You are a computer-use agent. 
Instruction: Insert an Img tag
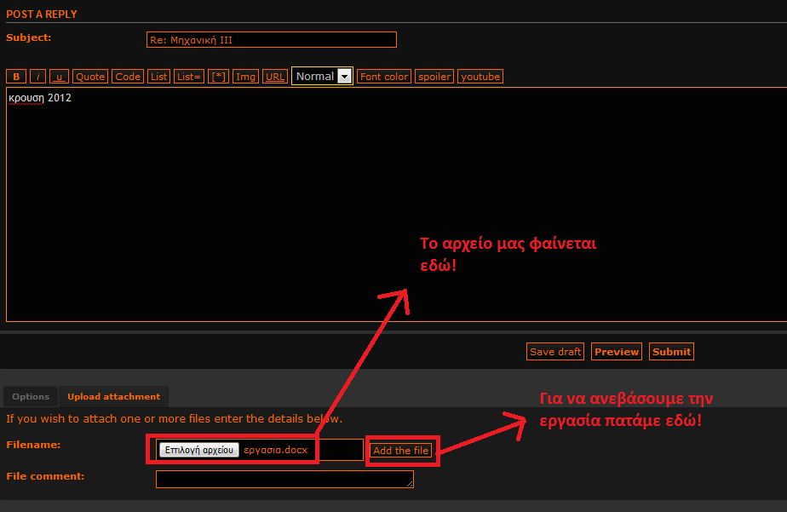click(x=245, y=77)
